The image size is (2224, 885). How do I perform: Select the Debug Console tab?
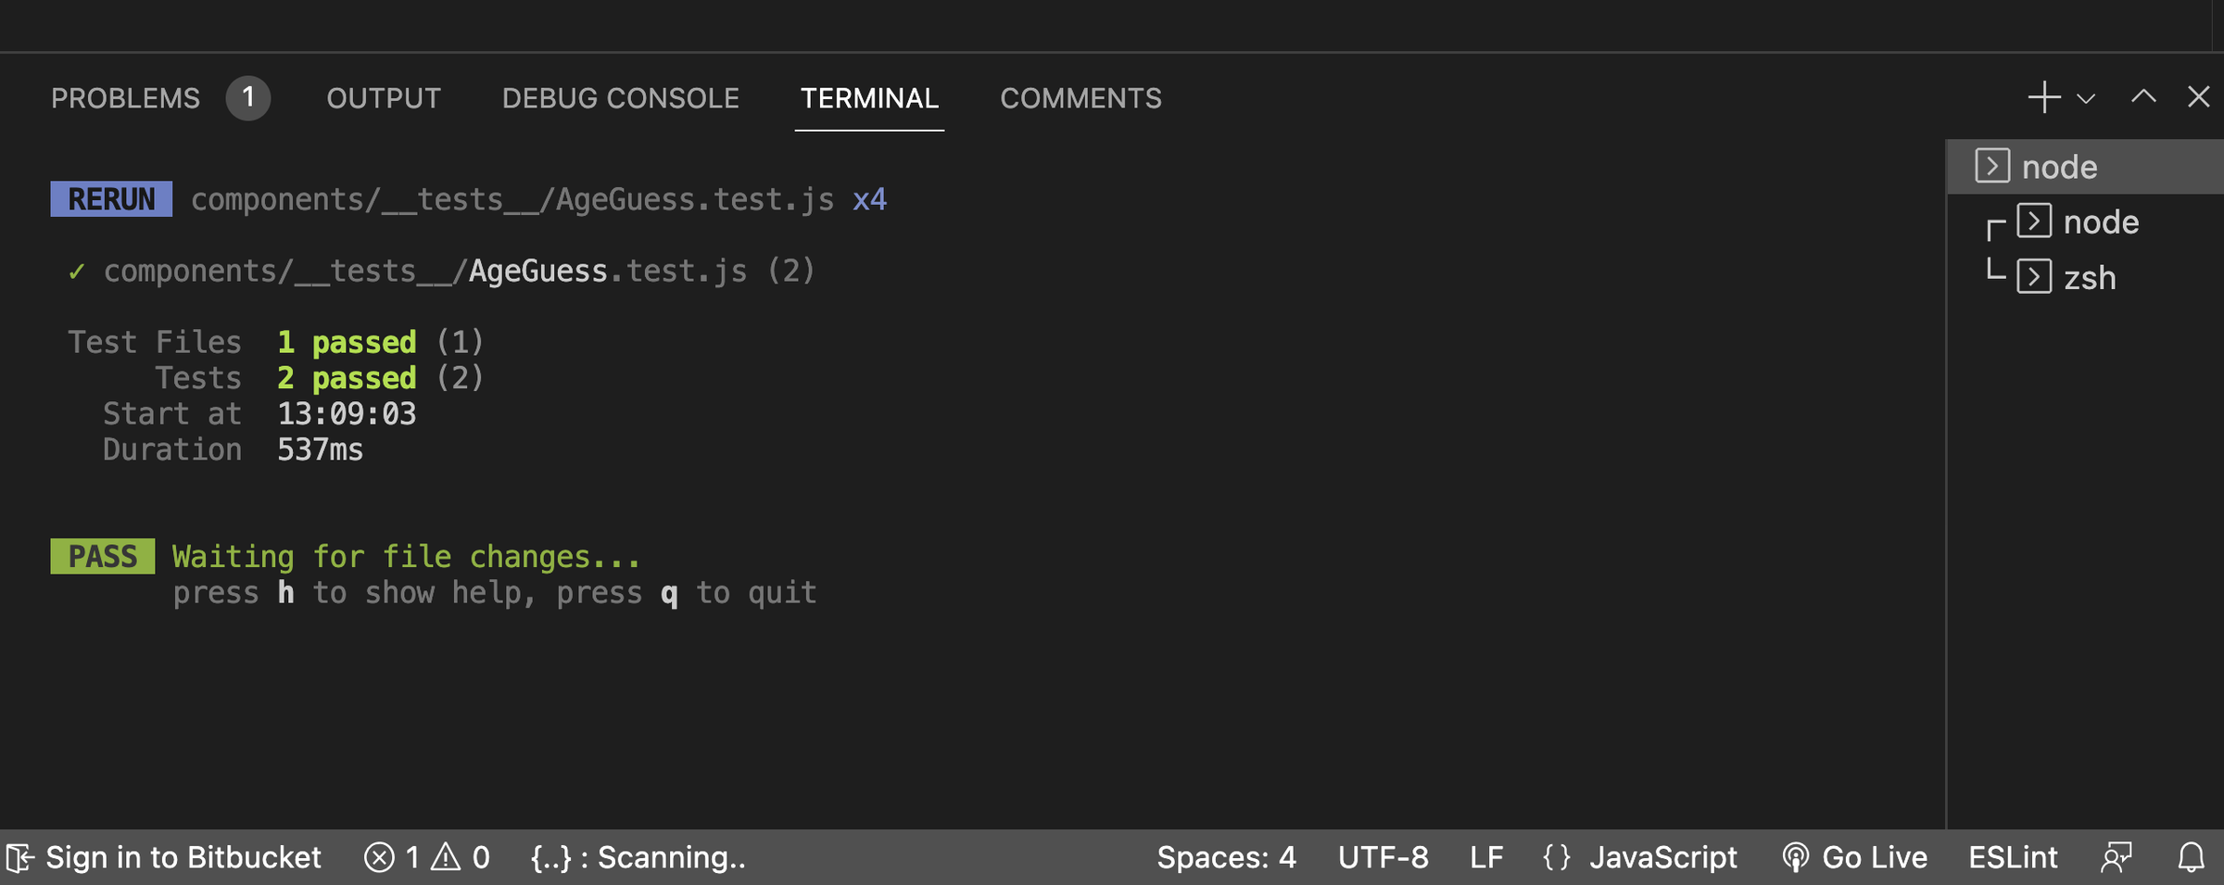(x=620, y=98)
